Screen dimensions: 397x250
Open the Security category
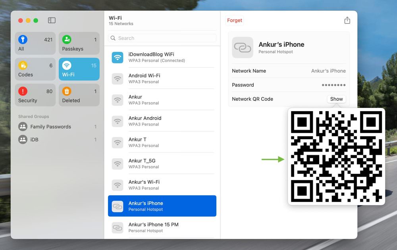point(35,95)
